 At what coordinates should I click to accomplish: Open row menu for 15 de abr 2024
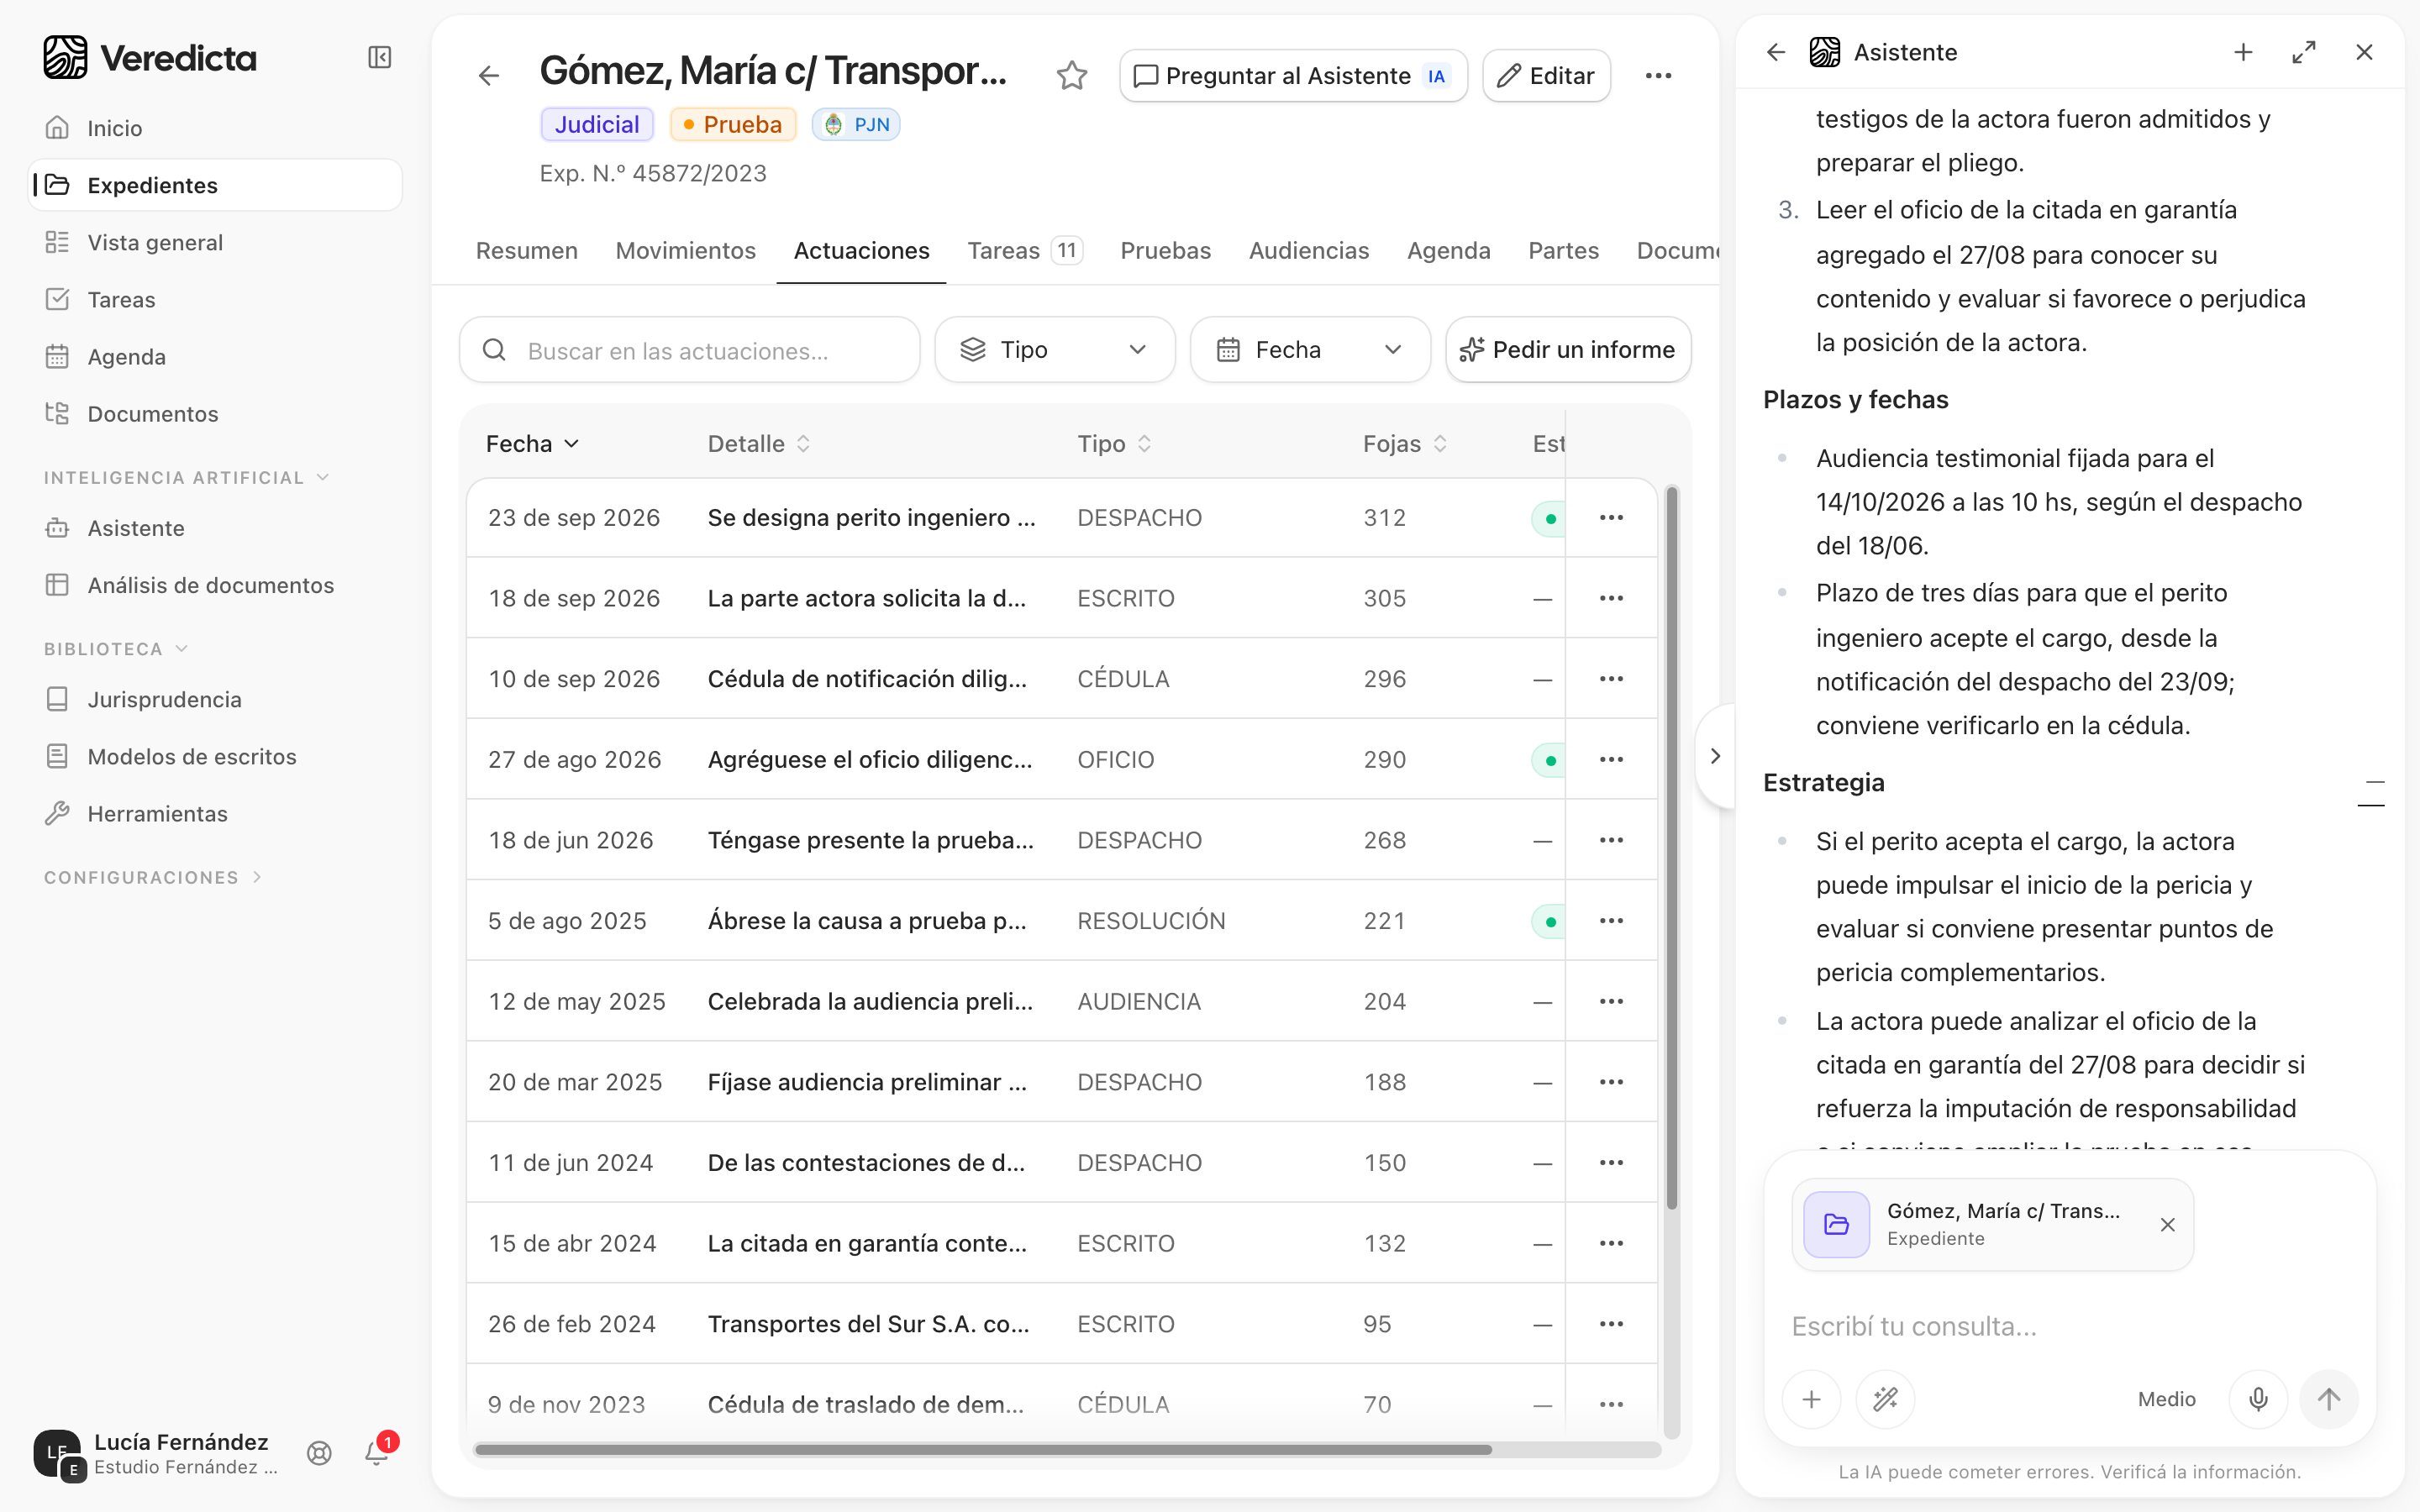pyautogui.click(x=1611, y=1243)
